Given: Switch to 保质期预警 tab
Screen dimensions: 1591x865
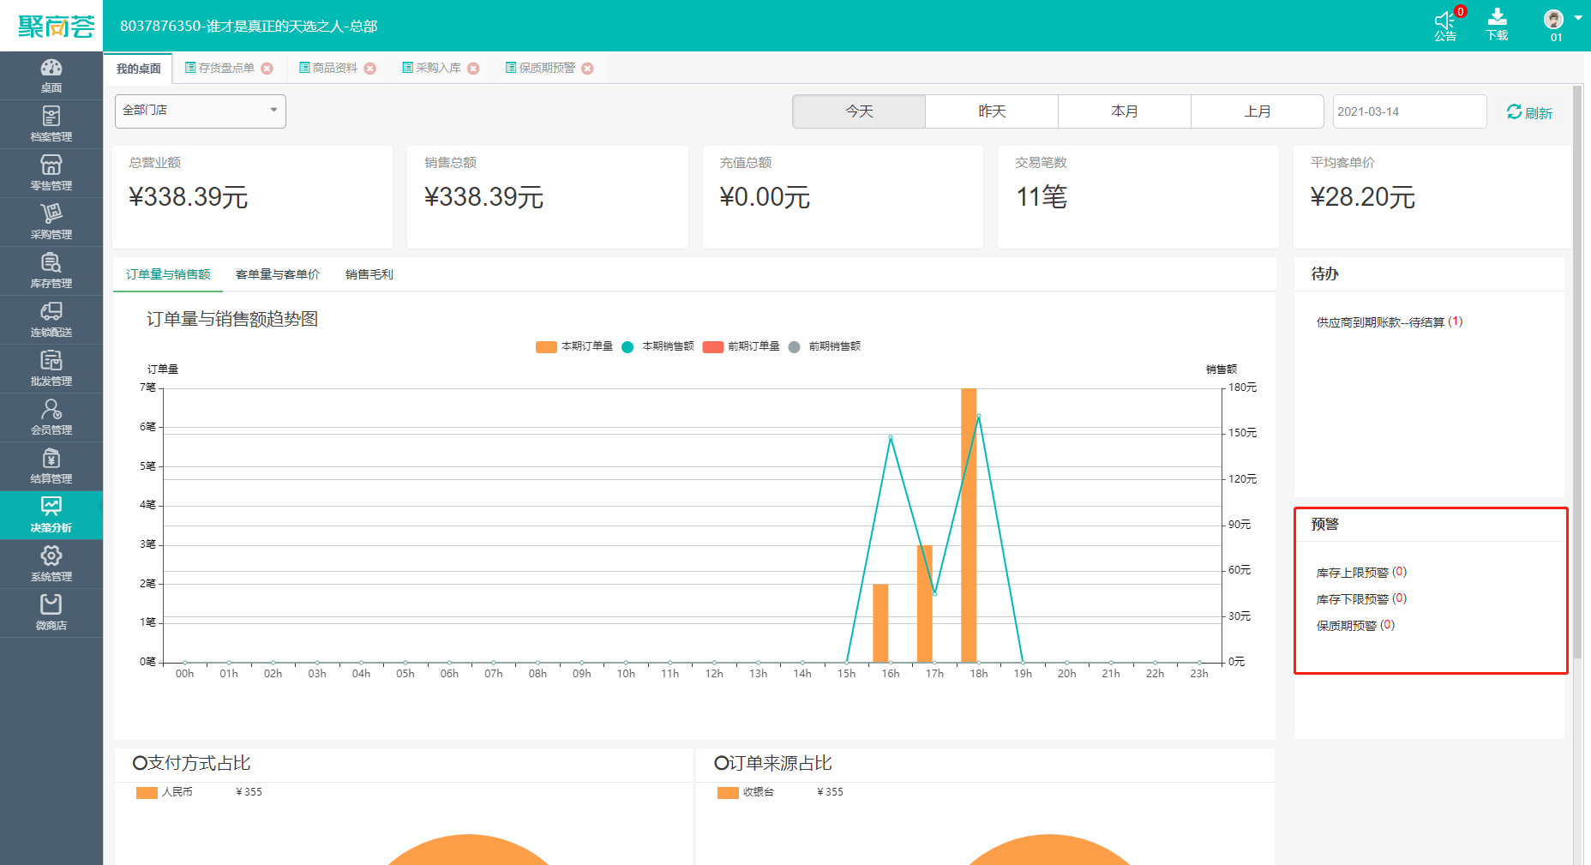Looking at the screenshot, I should coord(541,69).
